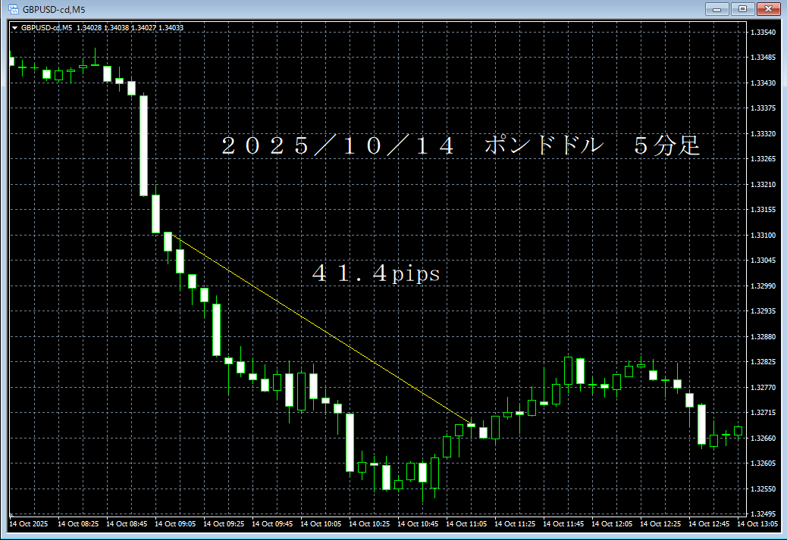787x540 pixels.
Task: Maximize the GBPUSD-cd,M5 chart window
Action: point(742,9)
